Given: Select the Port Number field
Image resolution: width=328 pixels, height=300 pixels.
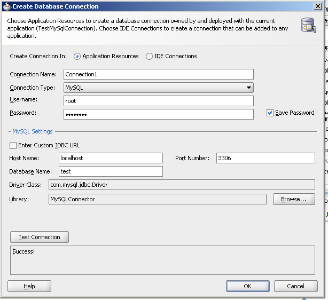Looking at the screenshot, I should tap(265, 158).
